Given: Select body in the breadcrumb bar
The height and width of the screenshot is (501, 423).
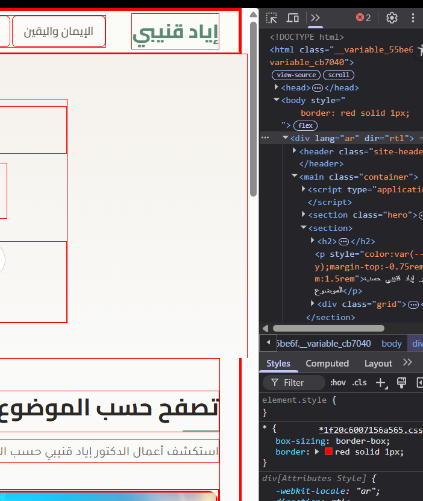Looking at the screenshot, I should (x=392, y=344).
